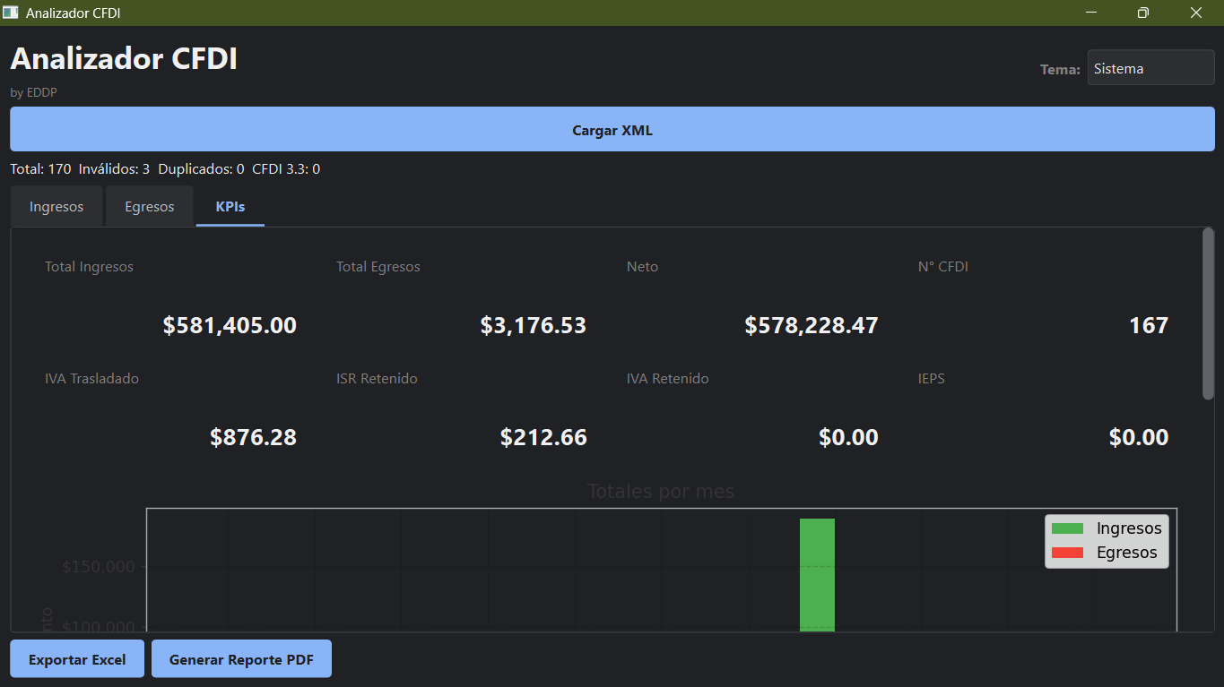
Task: Click the green Ingresos bar in chart
Action: (x=817, y=573)
